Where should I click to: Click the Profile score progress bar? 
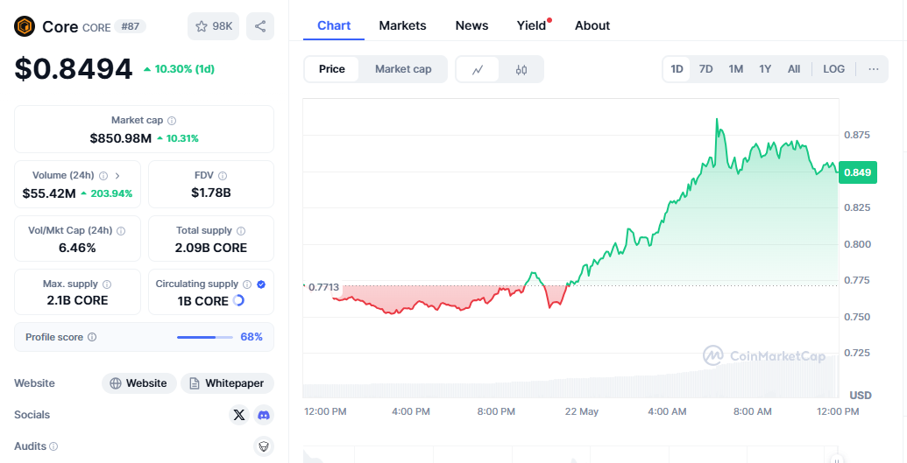click(x=205, y=337)
